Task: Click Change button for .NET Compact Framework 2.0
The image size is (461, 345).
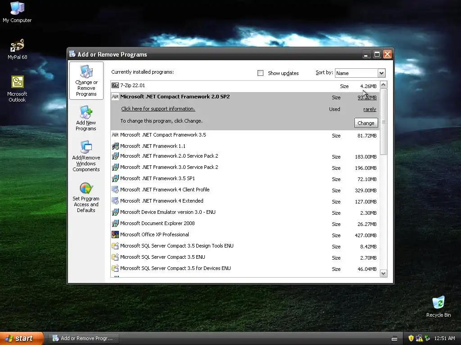Action: coord(366,123)
